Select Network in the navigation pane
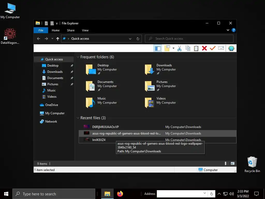This screenshot has height=199, width=265. (x=51, y=122)
